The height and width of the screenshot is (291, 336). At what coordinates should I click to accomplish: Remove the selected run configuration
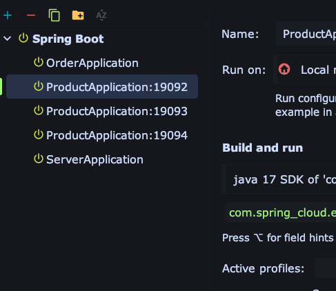point(31,15)
